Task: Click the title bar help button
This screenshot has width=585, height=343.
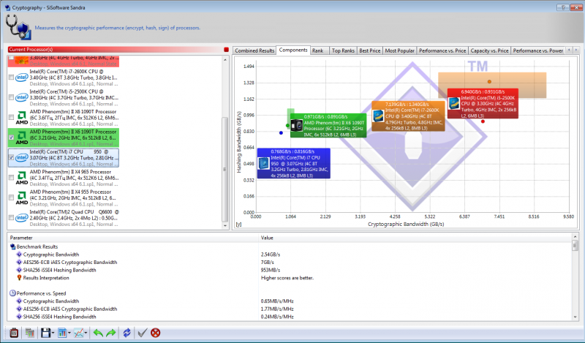Action: (562, 7)
